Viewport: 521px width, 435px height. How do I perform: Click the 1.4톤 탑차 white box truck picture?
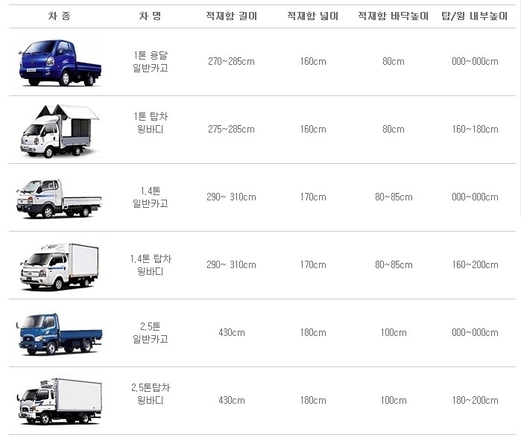tap(60, 267)
